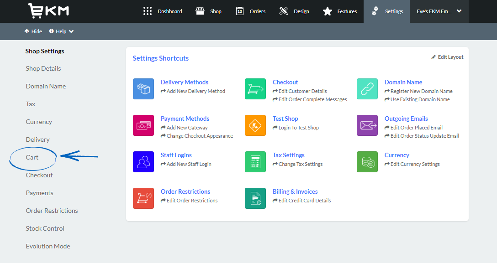Open the Domain Name chain-link icon

point(367,89)
